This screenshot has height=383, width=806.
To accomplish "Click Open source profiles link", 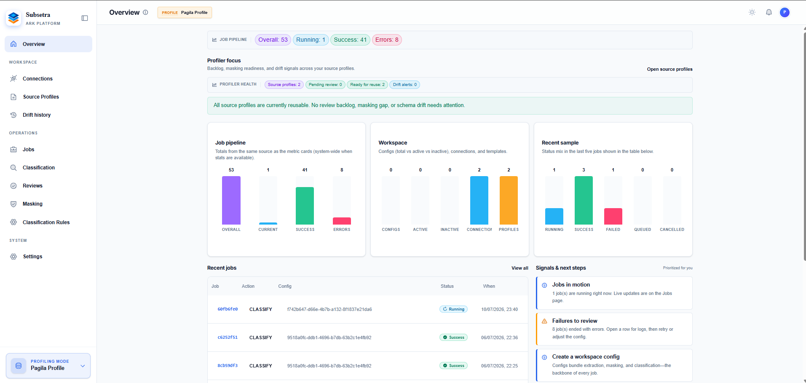I will point(669,69).
